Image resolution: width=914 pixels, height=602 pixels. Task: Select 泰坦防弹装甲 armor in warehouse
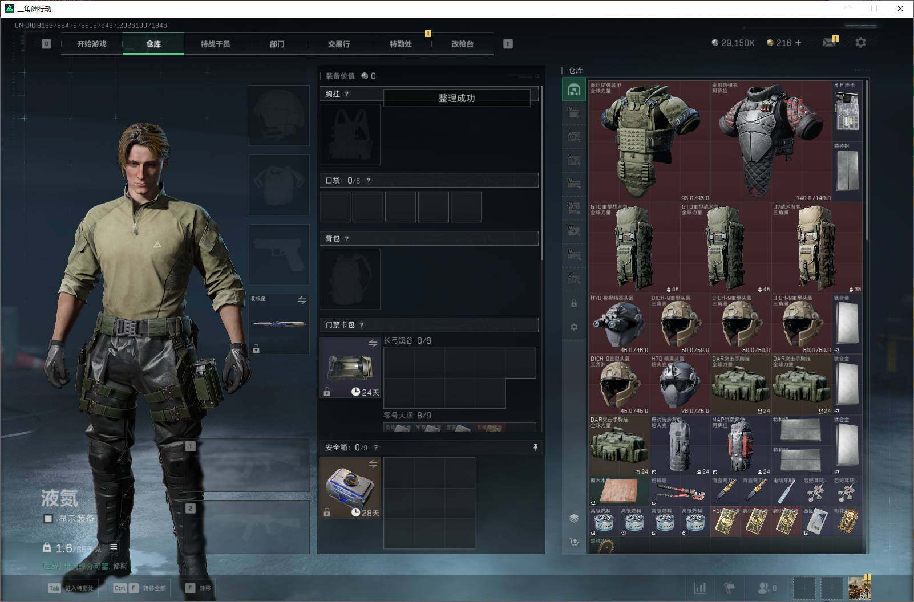[x=649, y=141]
